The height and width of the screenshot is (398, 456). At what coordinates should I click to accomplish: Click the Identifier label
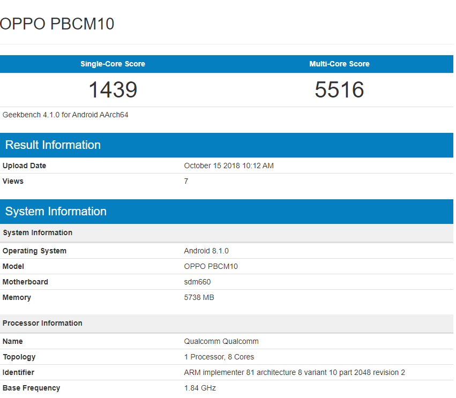19,372
